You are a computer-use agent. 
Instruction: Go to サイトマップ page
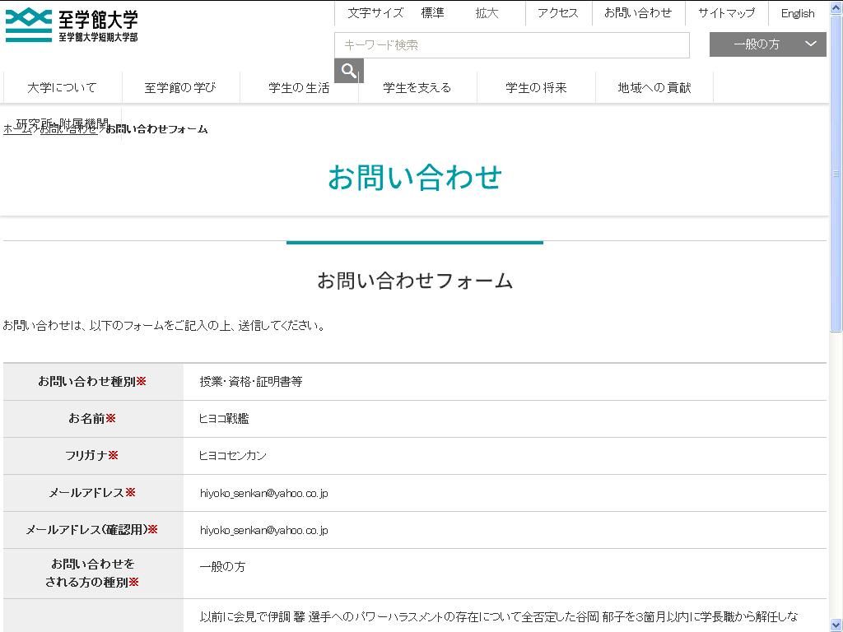(x=726, y=13)
